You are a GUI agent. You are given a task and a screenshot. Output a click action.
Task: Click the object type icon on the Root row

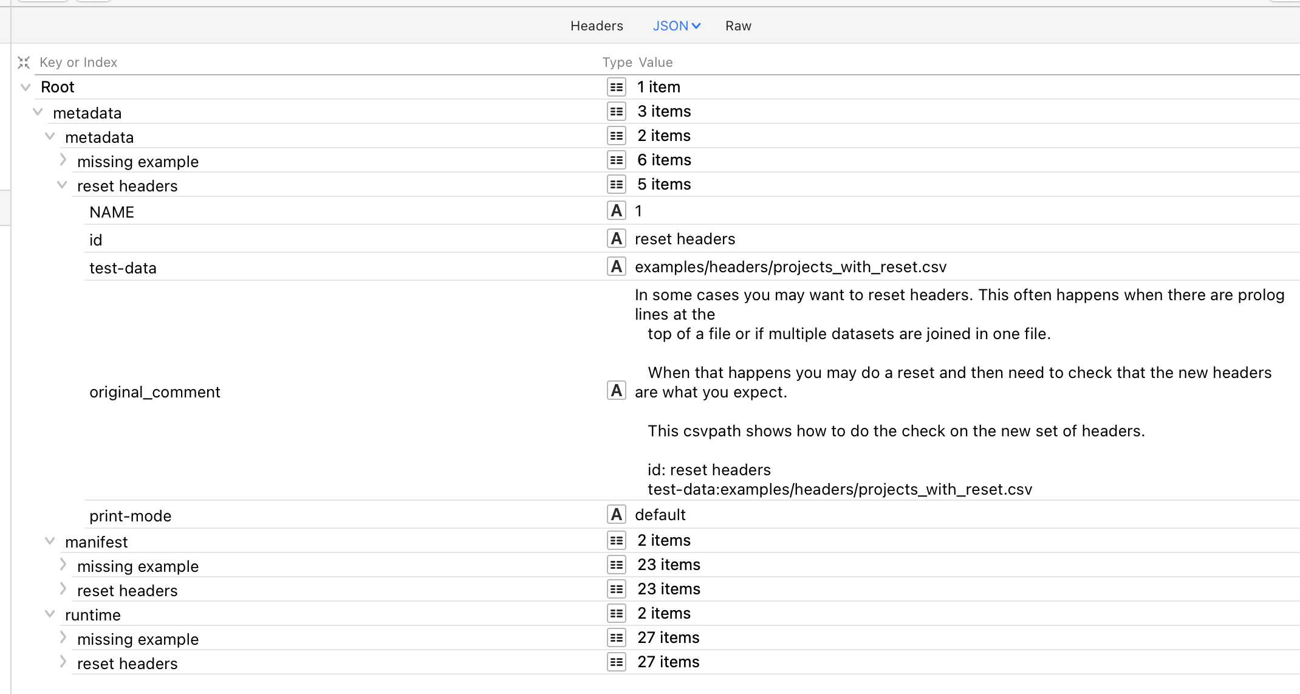point(616,87)
